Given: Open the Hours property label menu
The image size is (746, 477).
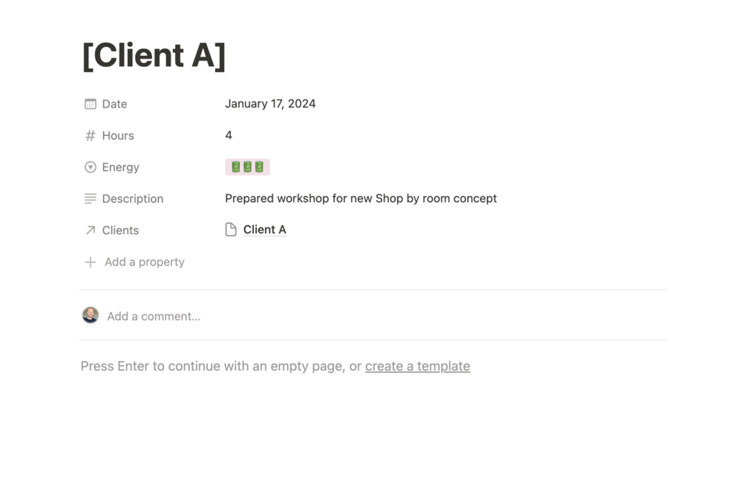Looking at the screenshot, I should pyautogui.click(x=118, y=135).
